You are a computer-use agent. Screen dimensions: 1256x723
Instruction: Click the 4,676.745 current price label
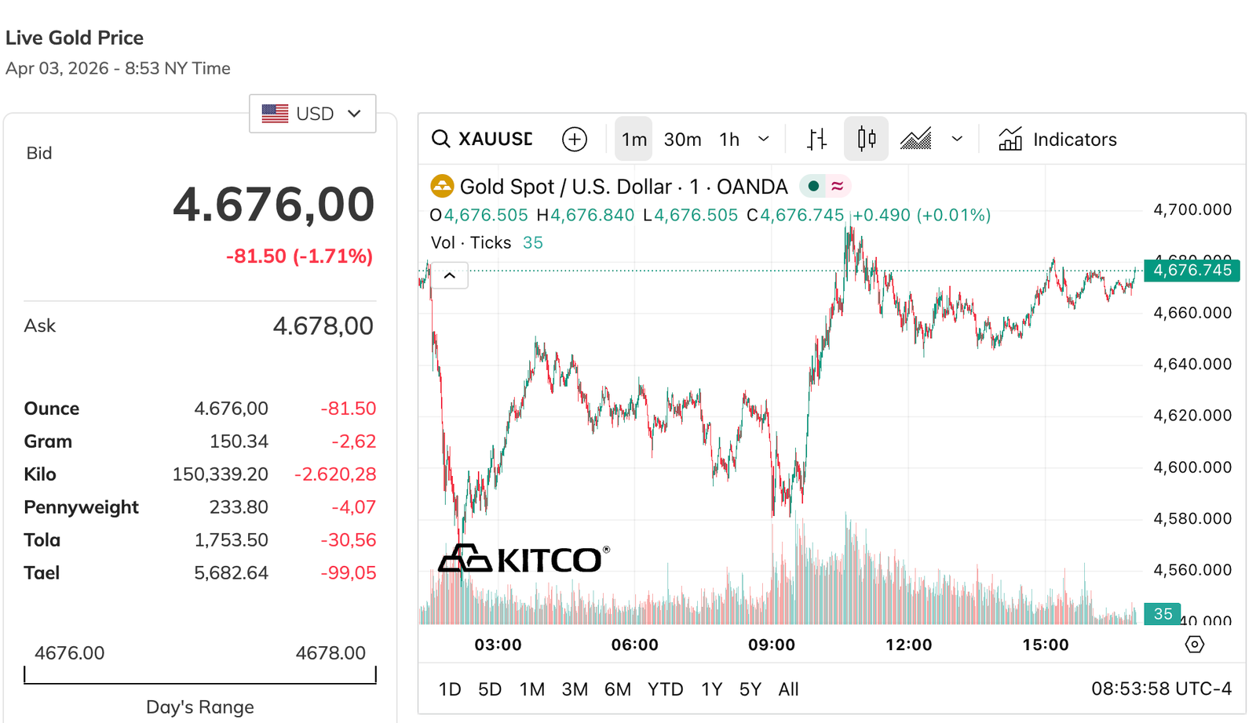click(1192, 271)
